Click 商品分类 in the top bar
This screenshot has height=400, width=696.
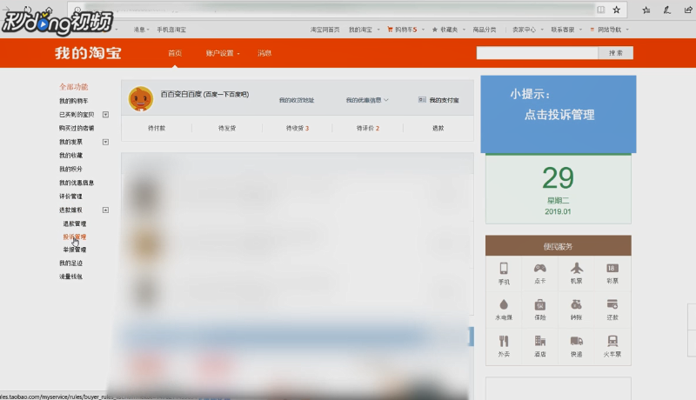point(485,30)
